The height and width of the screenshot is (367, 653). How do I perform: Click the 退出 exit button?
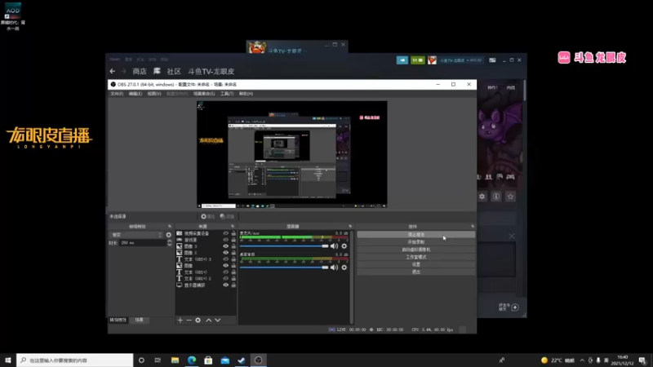coord(416,272)
